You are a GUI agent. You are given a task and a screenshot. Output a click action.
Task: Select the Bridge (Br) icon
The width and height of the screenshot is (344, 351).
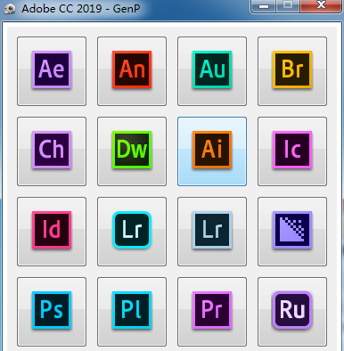(292, 71)
